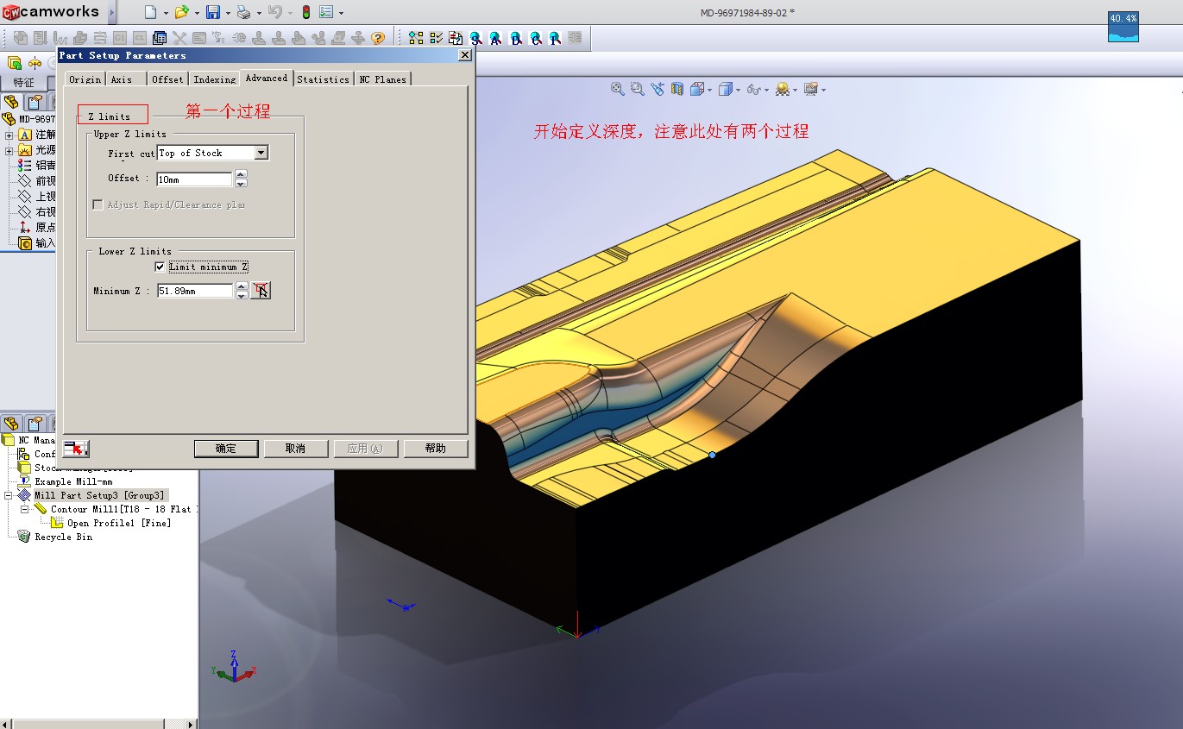Image resolution: width=1183 pixels, height=729 pixels.
Task: Increase the Offset value with up arrow
Action: (x=241, y=174)
